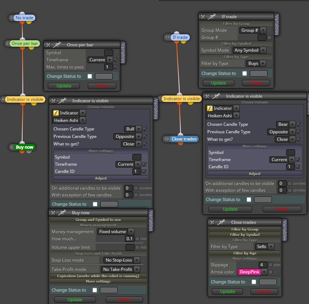The image size is (309, 304).
Task: Open Variables tab of If trade
Action: 277,25
